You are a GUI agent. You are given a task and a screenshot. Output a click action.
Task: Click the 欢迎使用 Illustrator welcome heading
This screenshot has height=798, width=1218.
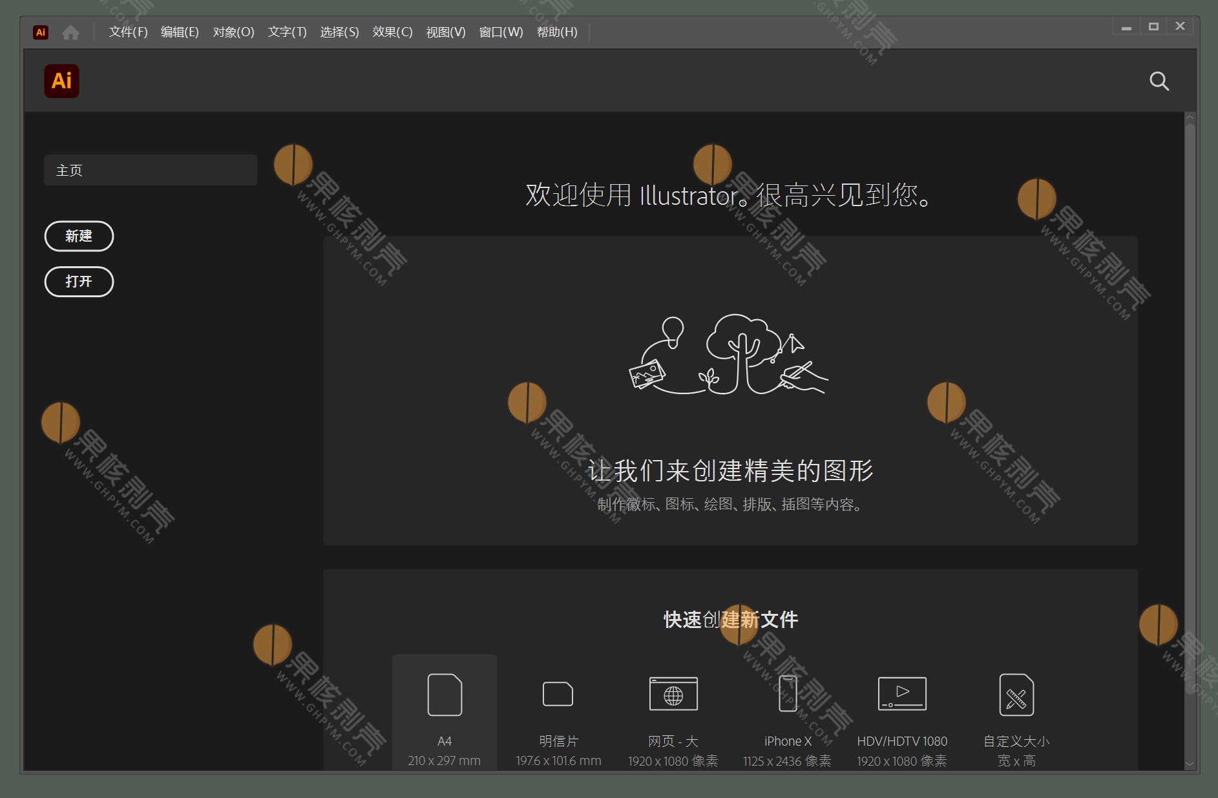coord(729,194)
